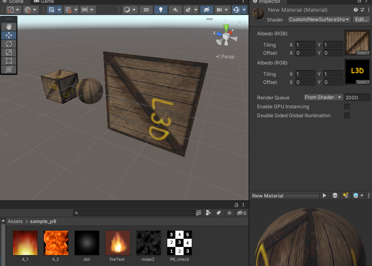Navigate to Assets breadcrumb

tap(15, 221)
